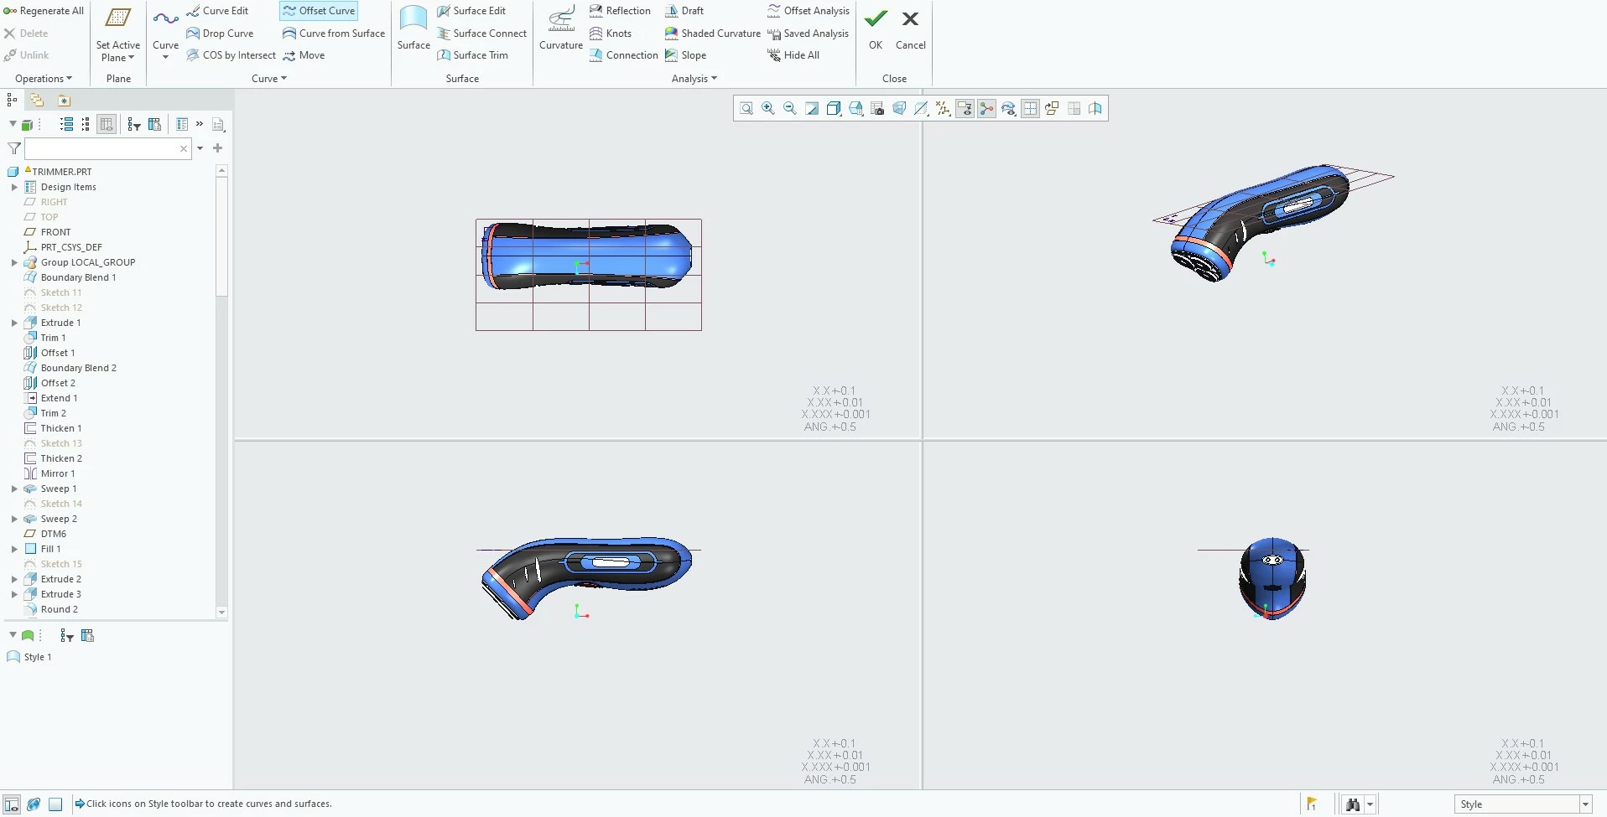Screen dimensions: 1607x817
Task: Click Expand All in tree toolbar
Action: pos(67,124)
